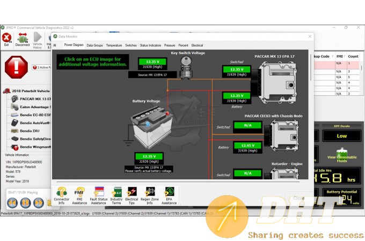
Task: Click the Battery Potential gauge
Action: click(342, 197)
